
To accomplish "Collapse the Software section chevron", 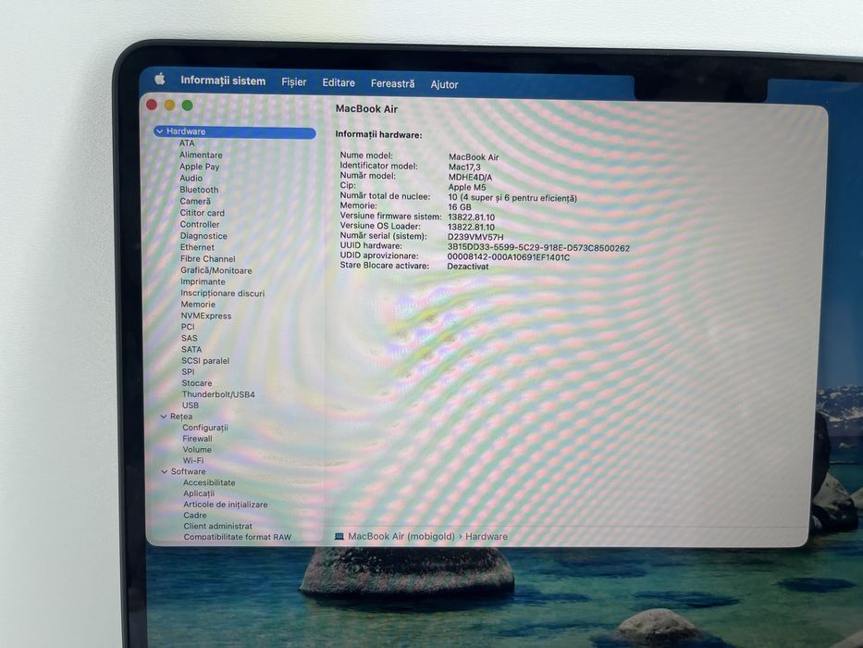I will 164,472.
